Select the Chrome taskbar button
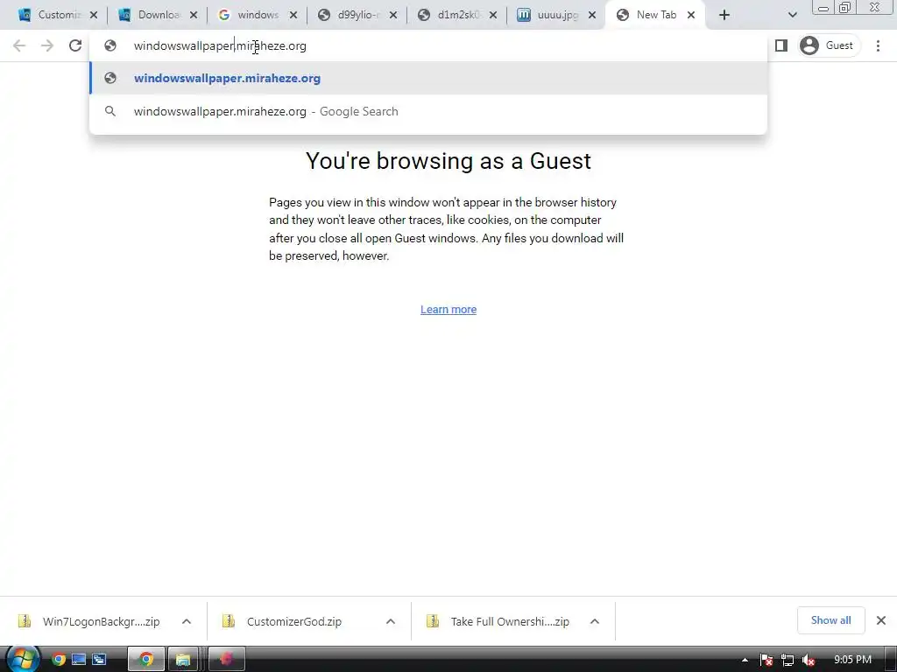Image resolution: width=897 pixels, height=672 pixels. tap(146, 660)
